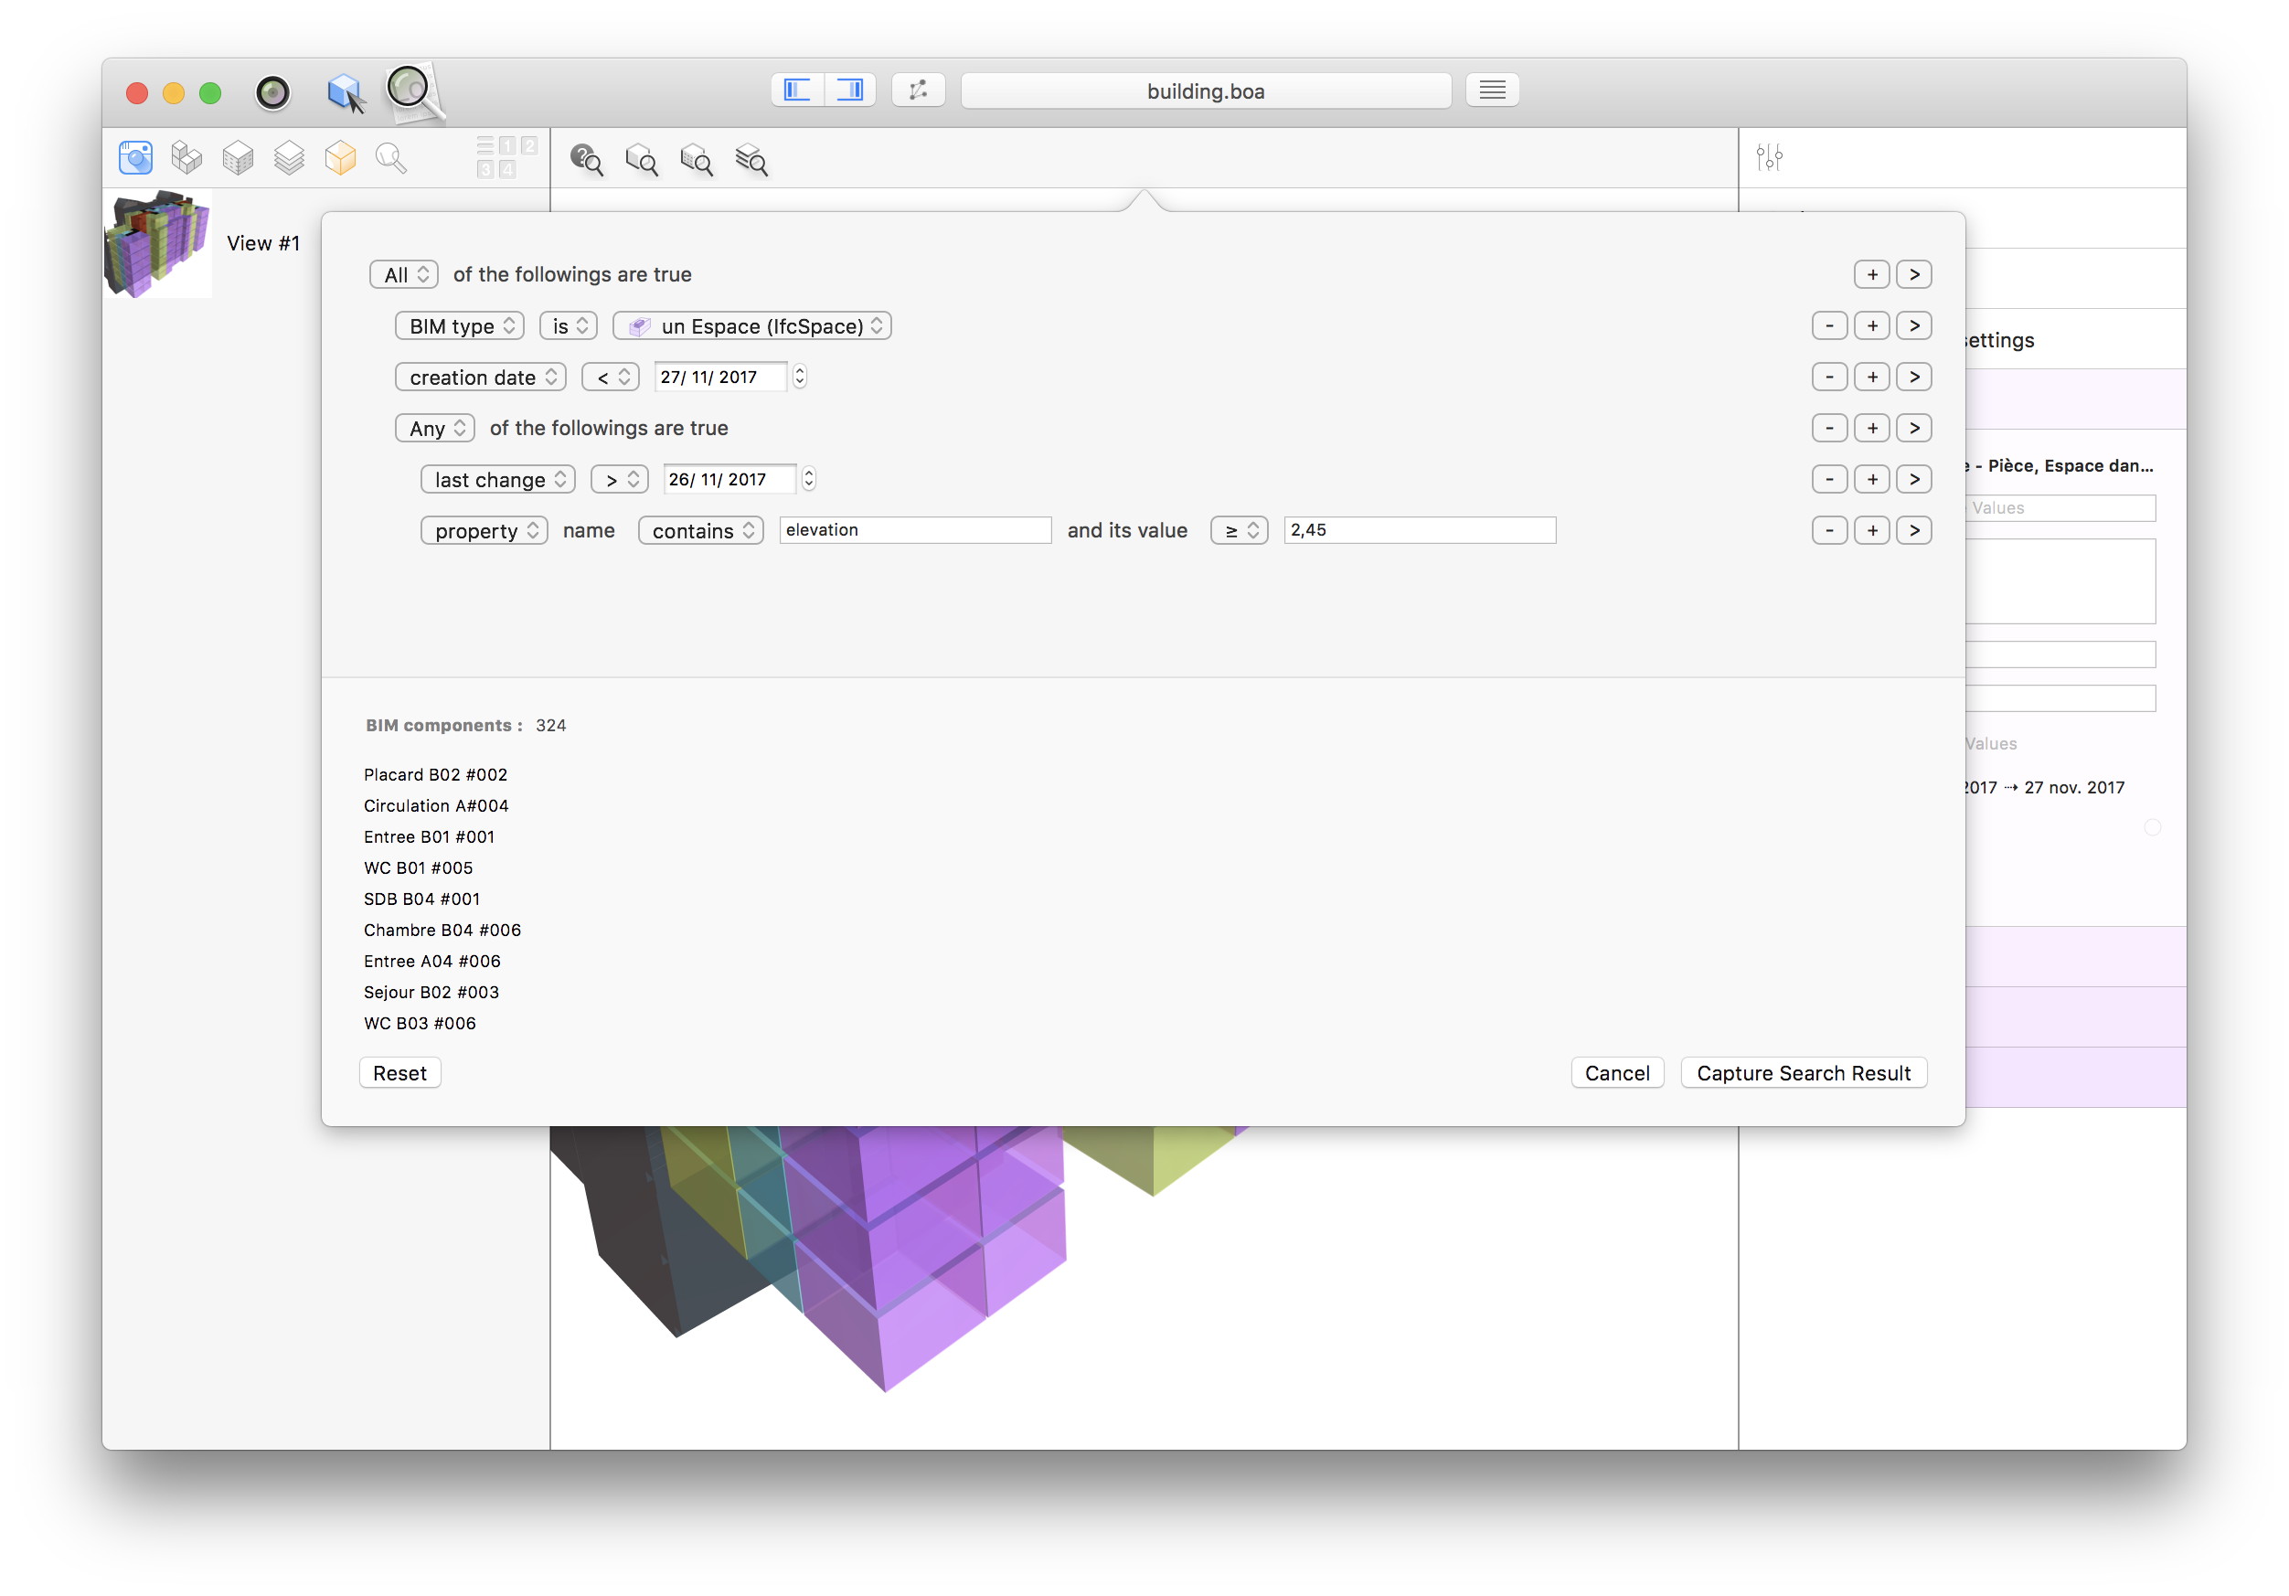The width and height of the screenshot is (2289, 1596).
Task: Click the box-with-magnifier search icon
Action: click(x=696, y=159)
